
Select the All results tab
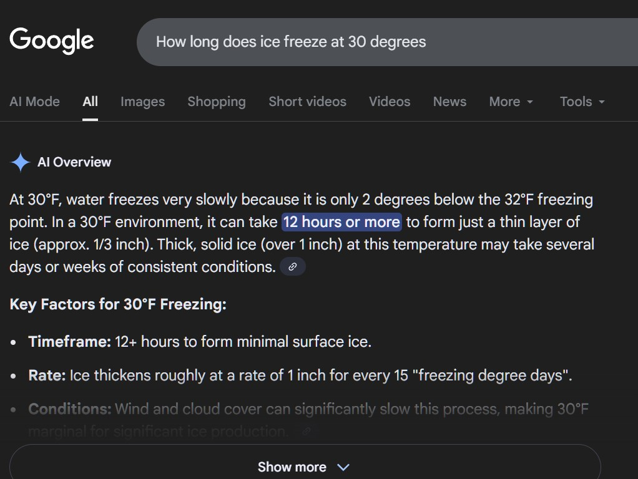click(x=91, y=102)
